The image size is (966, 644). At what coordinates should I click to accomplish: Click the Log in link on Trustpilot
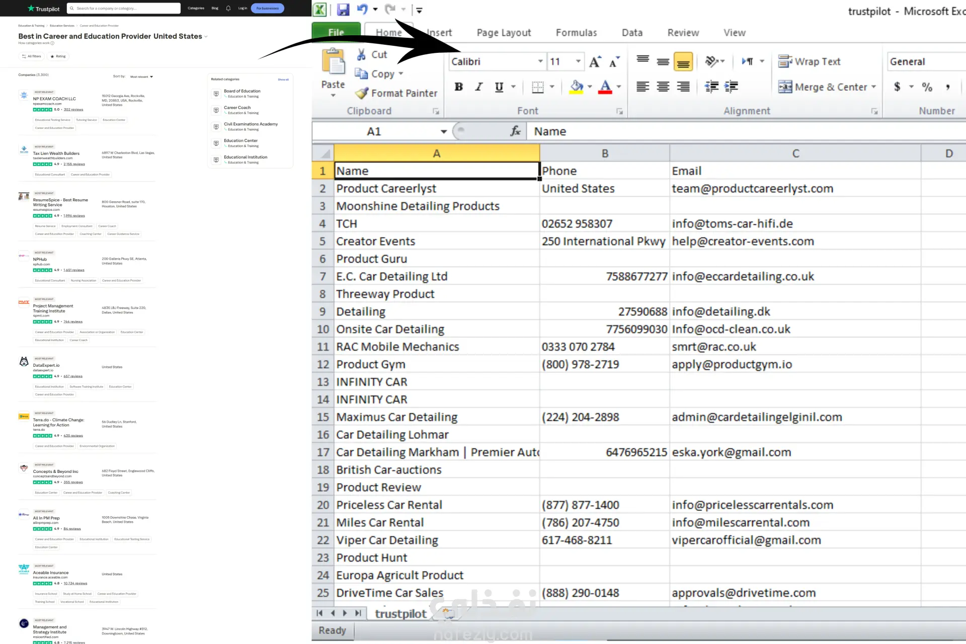[x=243, y=8]
